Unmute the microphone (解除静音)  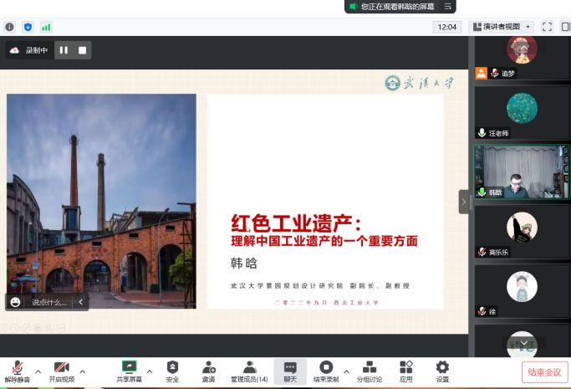pyautogui.click(x=17, y=371)
